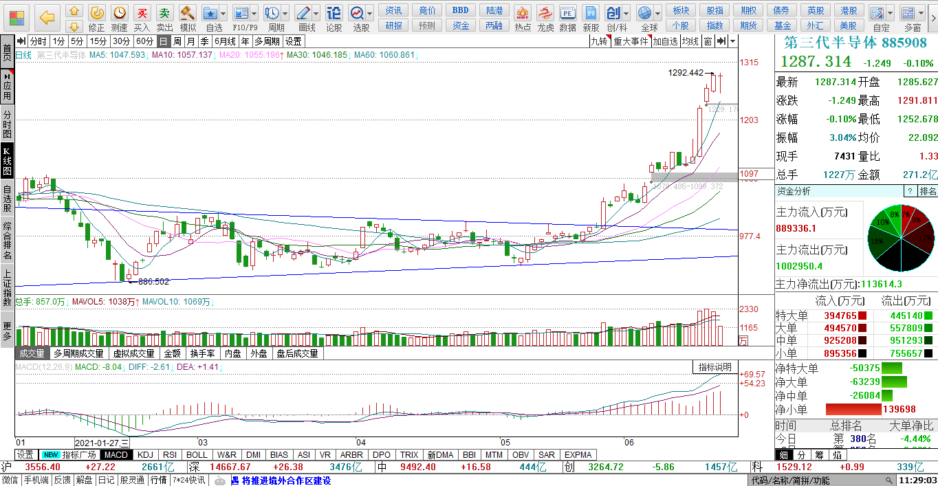Click the 买入 buy icon

point(142,13)
